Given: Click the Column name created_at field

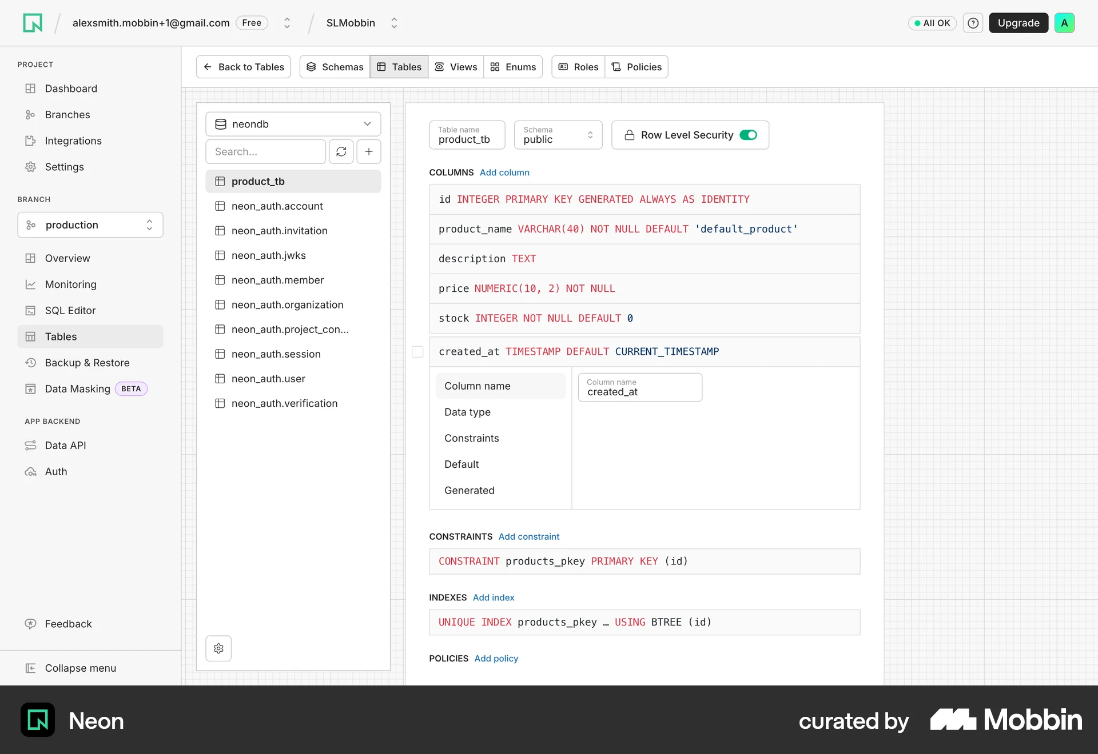Looking at the screenshot, I should [x=640, y=387].
